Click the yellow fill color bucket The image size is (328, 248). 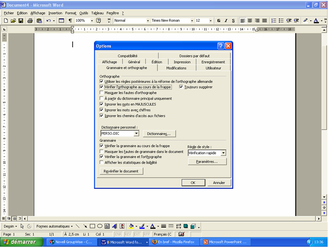[x=131, y=226]
